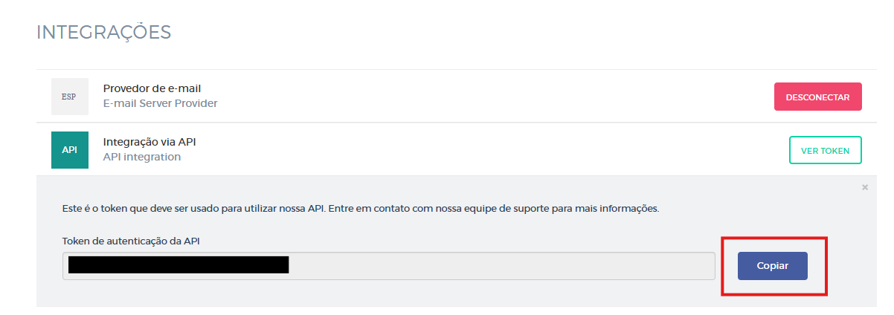Click the blacked-out token value
Screen dimensions: 894x315
179,265
